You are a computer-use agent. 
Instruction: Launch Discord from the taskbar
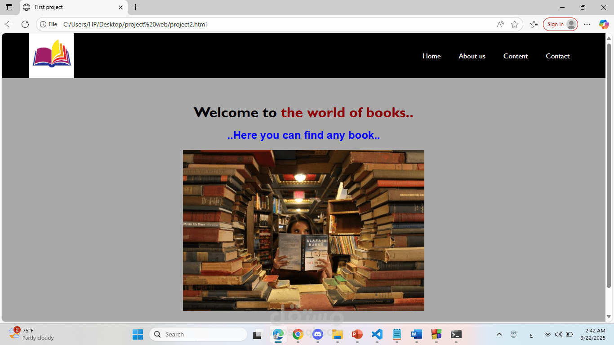click(x=317, y=334)
